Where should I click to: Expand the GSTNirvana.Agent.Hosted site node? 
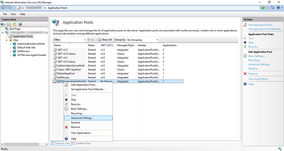[10, 55]
